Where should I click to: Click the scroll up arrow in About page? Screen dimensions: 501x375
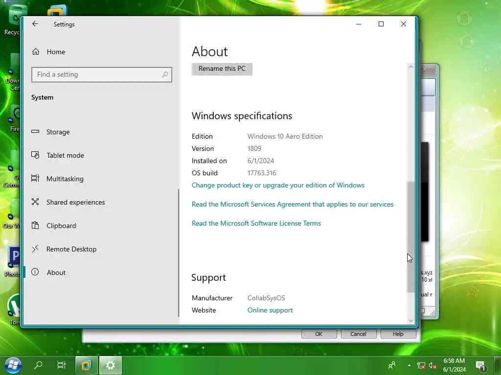[x=411, y=67]
